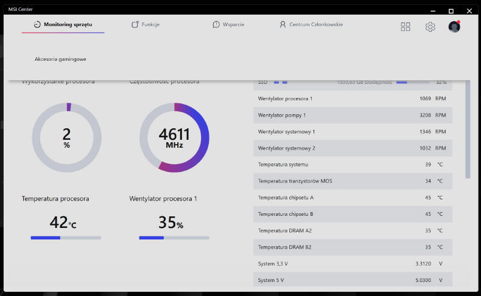Viewport: 481px width, 296px height.
Task: Select the Temperatura chipsetu A row
Action: (353, 198)
